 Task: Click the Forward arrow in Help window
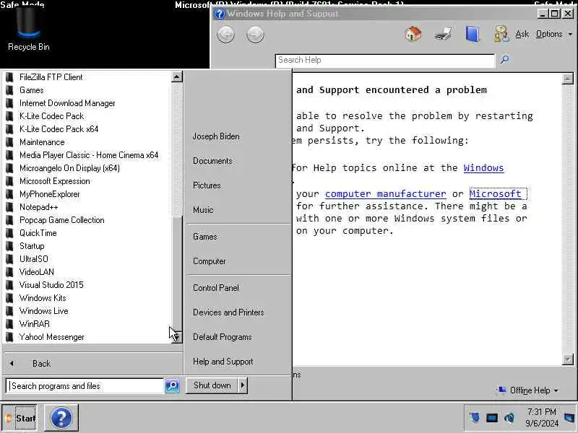(x=255, y=35)
